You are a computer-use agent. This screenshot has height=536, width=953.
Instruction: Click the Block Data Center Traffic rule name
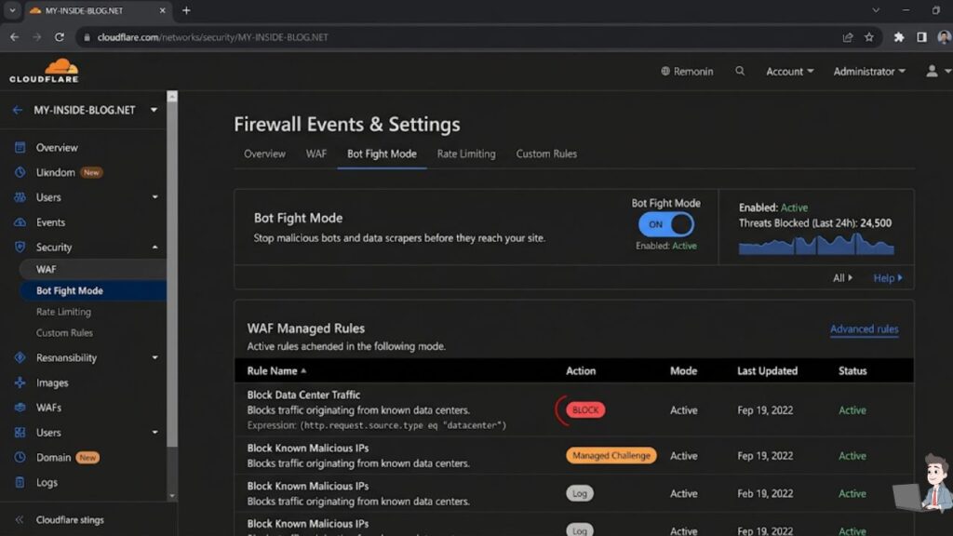click(303, 395)
